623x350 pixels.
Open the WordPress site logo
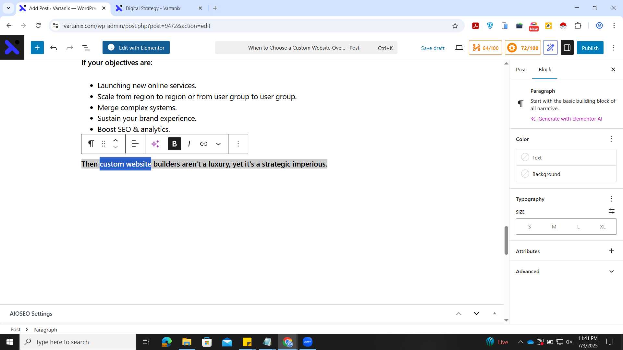tap(12, 48)
